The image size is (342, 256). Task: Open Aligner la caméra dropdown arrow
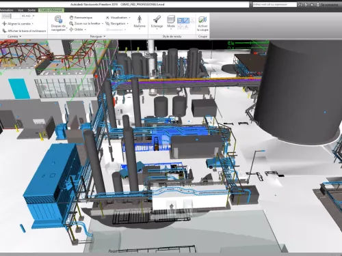coord(33,24)
